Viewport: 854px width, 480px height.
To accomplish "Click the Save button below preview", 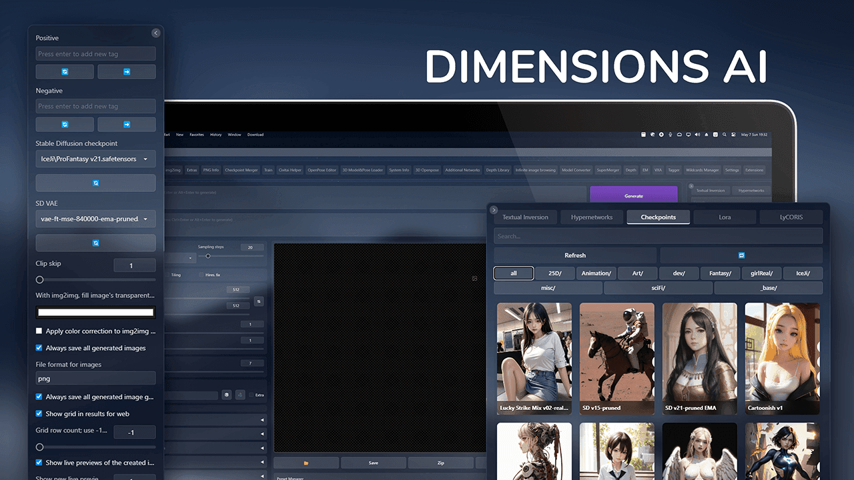I will click(x=374, y=463).
